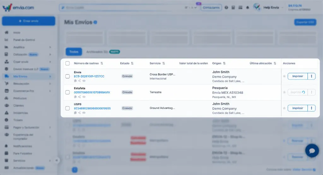Open more actions for USPS shipment

tap(311, 108)
